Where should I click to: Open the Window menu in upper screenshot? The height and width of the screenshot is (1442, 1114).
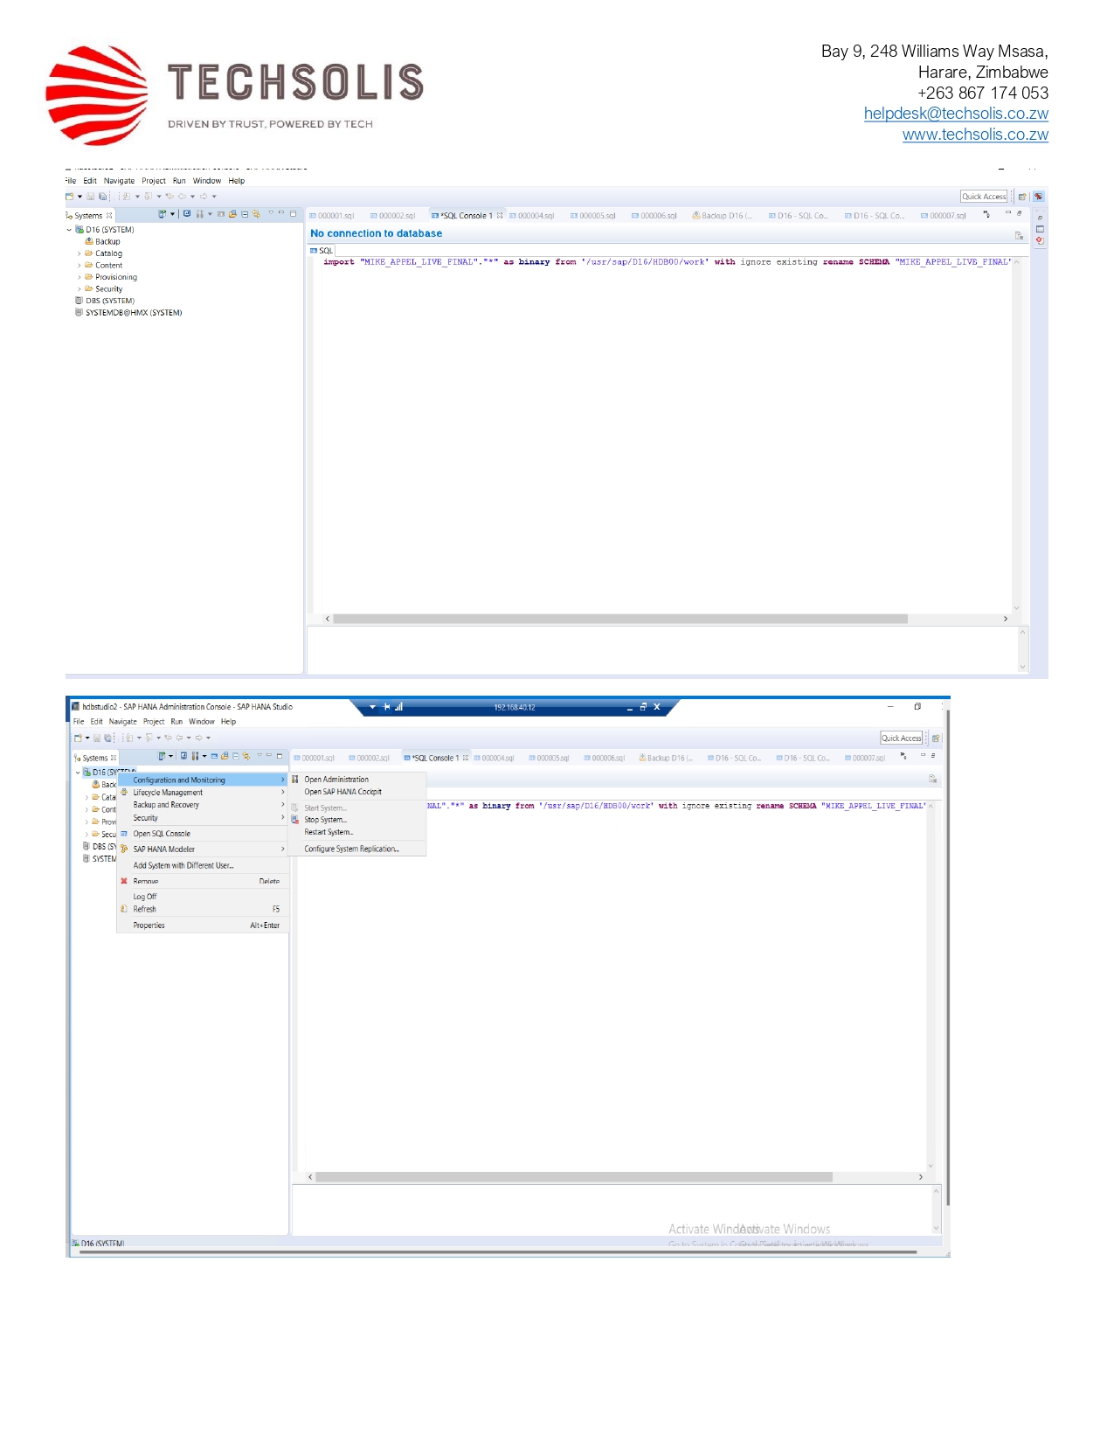pyautogui.click(x=207, y=181)
